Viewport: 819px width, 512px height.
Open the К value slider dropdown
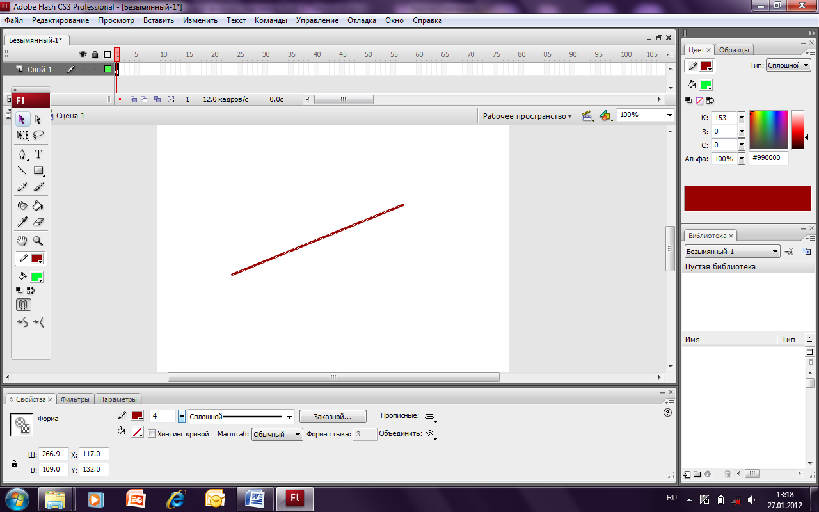742,118
